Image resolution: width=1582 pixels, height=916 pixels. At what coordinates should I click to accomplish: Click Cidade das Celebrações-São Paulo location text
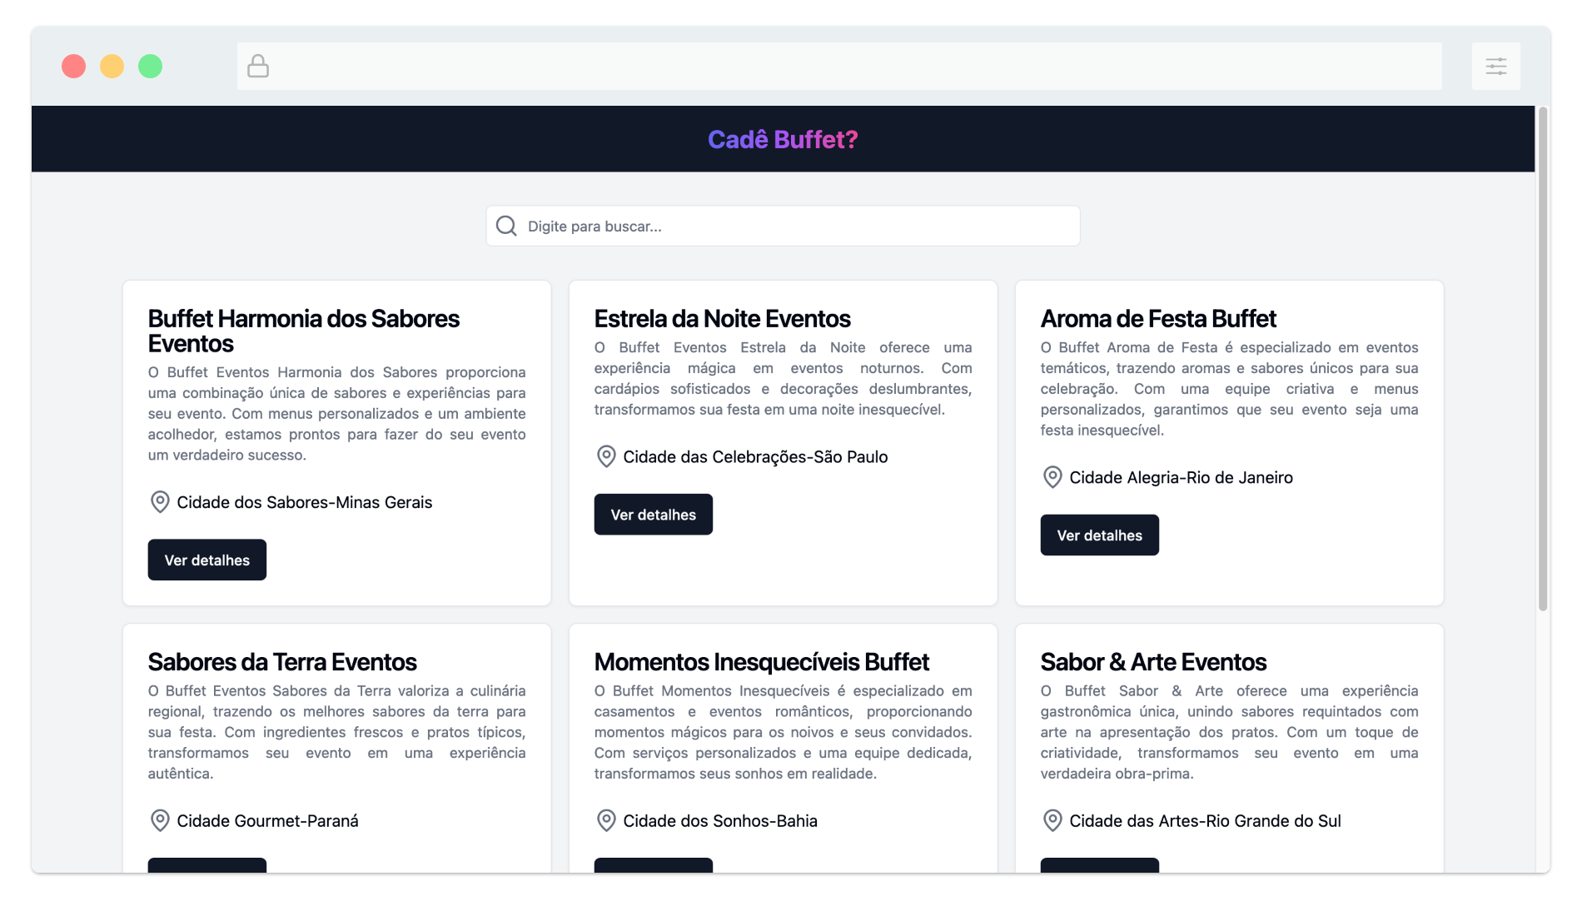click(x=755, y=456)
